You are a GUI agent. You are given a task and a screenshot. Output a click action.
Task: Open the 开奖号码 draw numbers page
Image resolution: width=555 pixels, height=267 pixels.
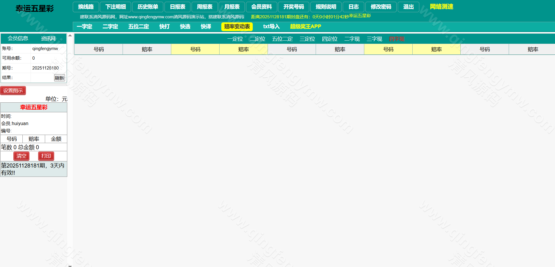pyautogui.click(x=294, y=7)
